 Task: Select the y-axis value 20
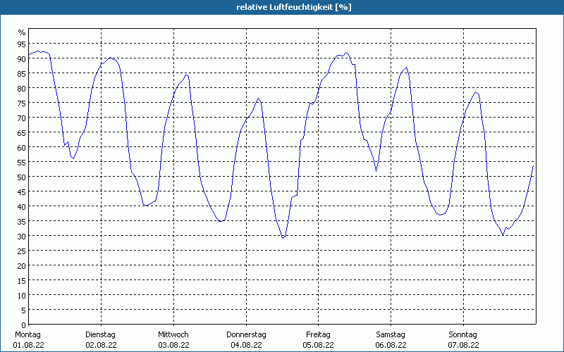click(22, 266)
